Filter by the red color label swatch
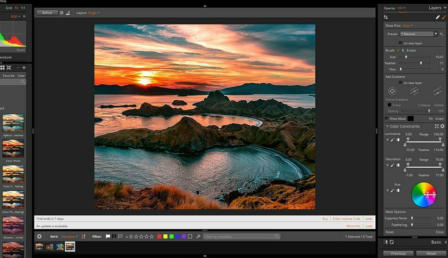Image resolution: width=448 pixels, height=258 pixels. coord(159,236)
